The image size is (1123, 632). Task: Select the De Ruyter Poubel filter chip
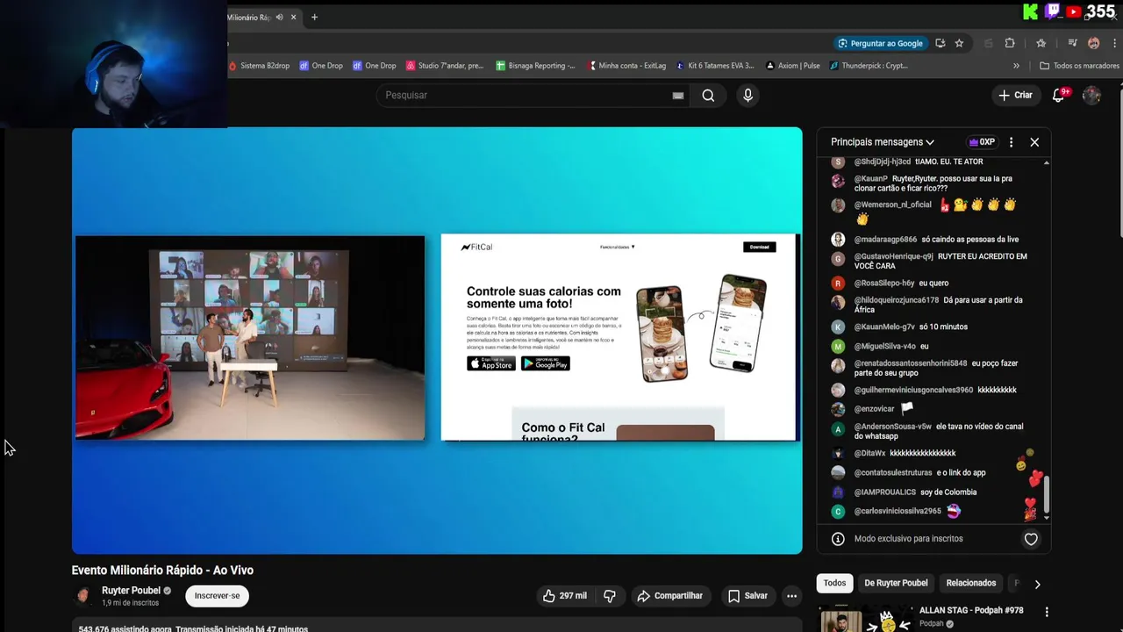[x=896, y=583]
